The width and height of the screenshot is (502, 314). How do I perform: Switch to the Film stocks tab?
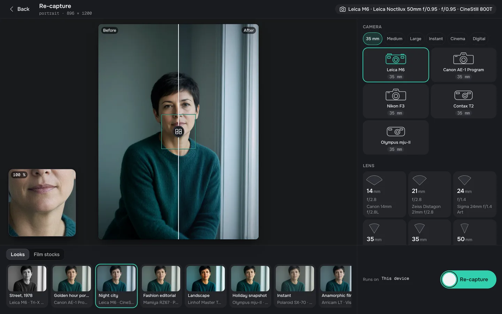(47, 254)
